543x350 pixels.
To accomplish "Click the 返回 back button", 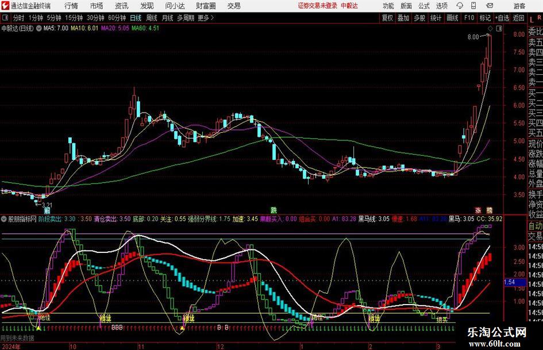I will (518, 18).
